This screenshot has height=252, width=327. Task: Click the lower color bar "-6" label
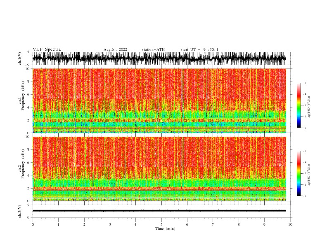(x=305, y=184)
